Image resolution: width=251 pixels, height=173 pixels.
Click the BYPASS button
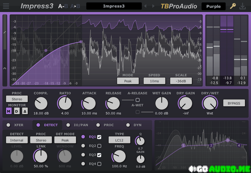[234, 103]
